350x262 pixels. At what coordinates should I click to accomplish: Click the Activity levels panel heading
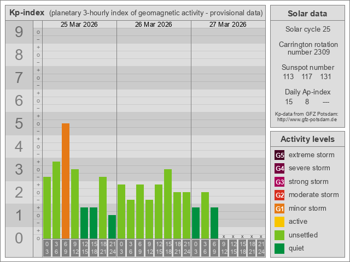tap(307, 139)
